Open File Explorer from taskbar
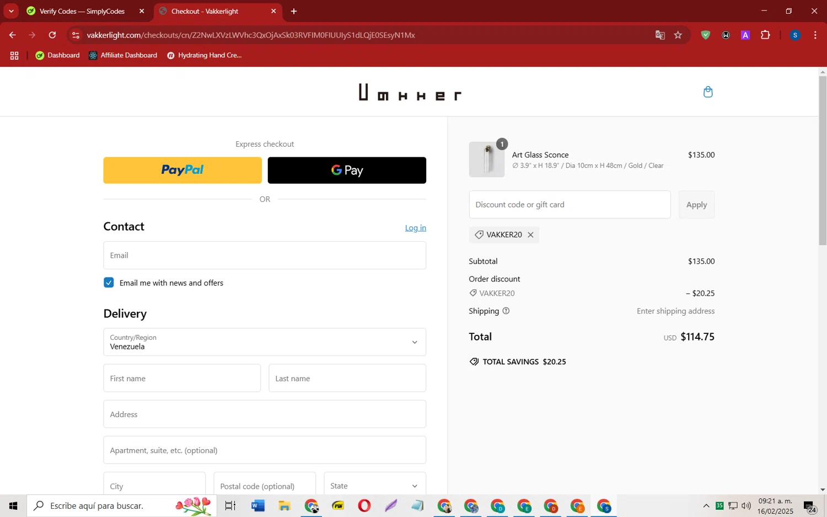Screen dimensions: 827x517 tap(284, 505)
